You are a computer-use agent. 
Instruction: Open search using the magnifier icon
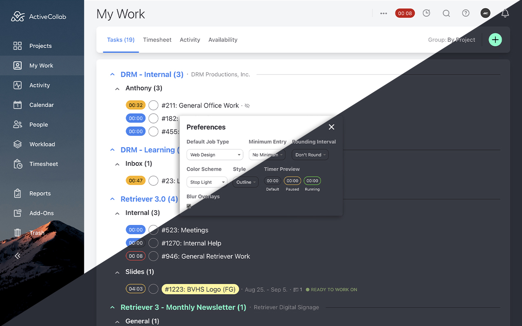pos(446,13)
